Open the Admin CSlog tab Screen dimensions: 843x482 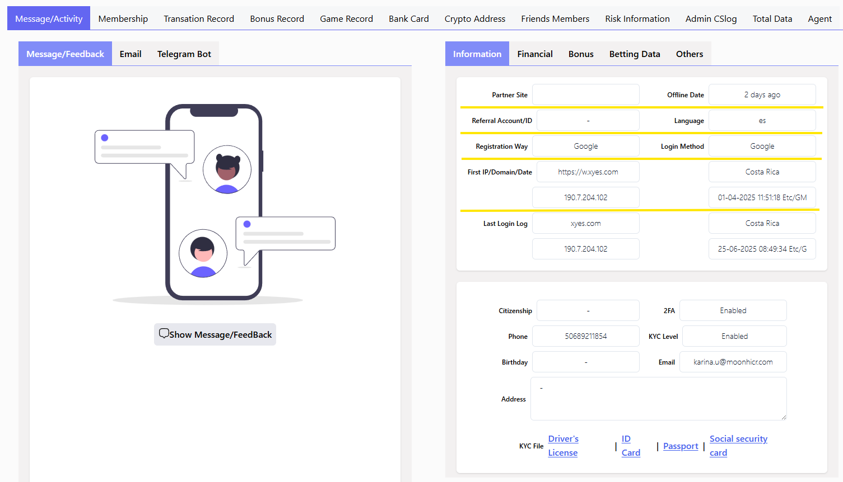[x=711, y=18]
